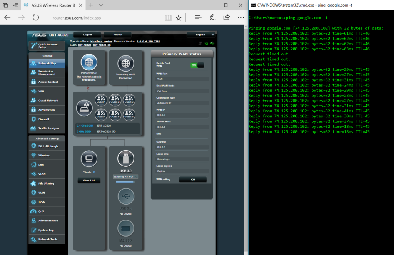Select the USB 3.0 flash drive icon

pyautogui.click(x=125, y=158)
